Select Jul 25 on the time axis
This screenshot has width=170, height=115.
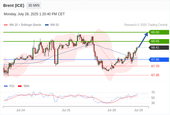pyautogui.click(x=66, y=110)
